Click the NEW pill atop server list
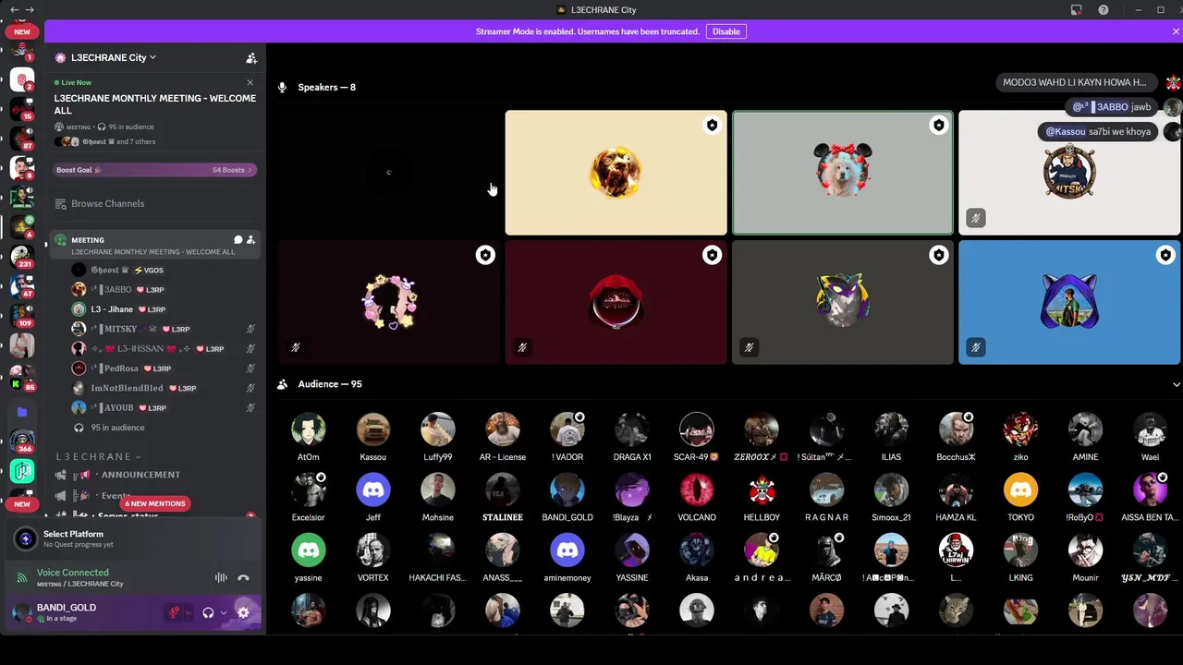This screenshot has width=1183, height=665. [x=21, y=31]
